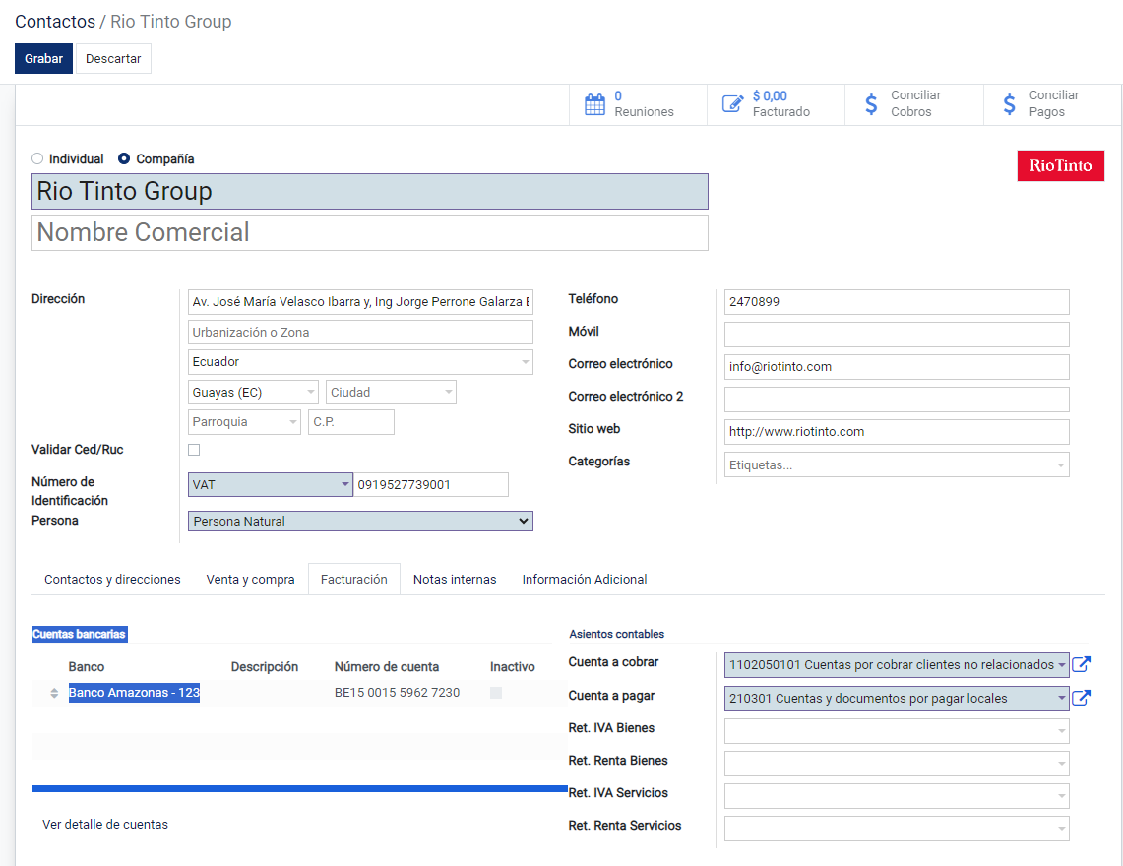Click the Conciliar Pagos dollar icon
The height and width of the screenshot is (866, 1123).
click(x=1009, y=104)
